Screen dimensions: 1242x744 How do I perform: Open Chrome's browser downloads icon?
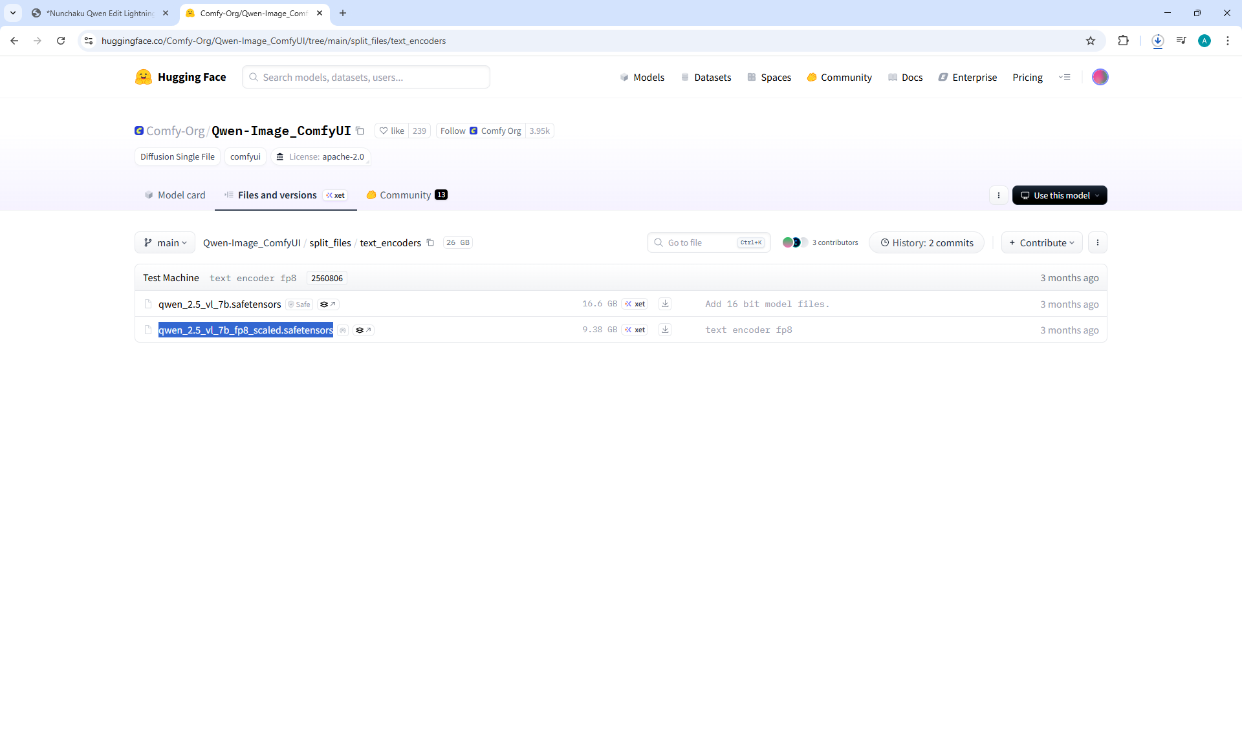(x=1157, y=41)
